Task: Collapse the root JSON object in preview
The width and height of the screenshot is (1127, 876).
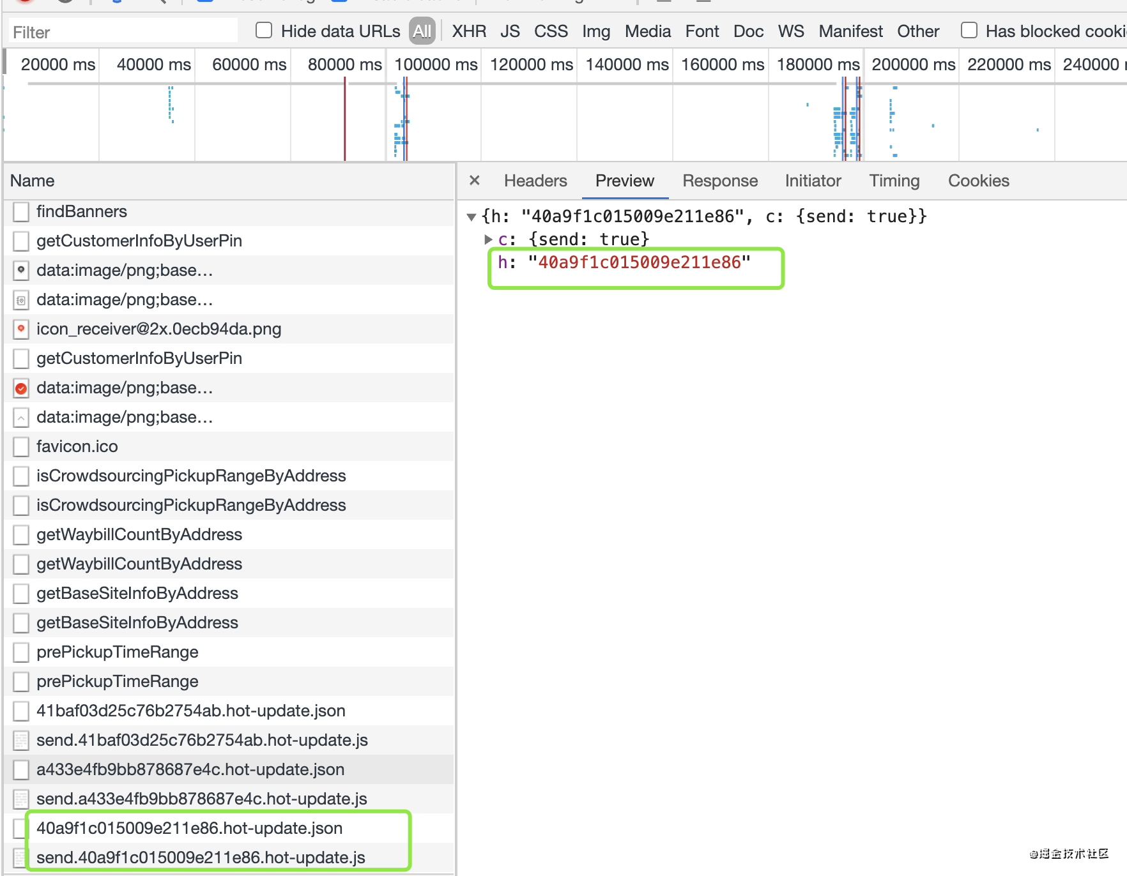Action: (471, 217)
